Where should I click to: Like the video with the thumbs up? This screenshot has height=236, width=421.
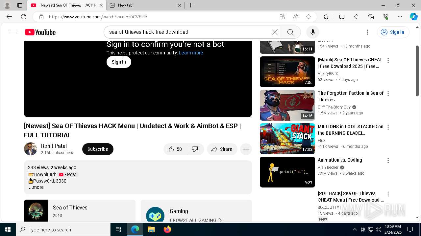(x=175, y=149)
